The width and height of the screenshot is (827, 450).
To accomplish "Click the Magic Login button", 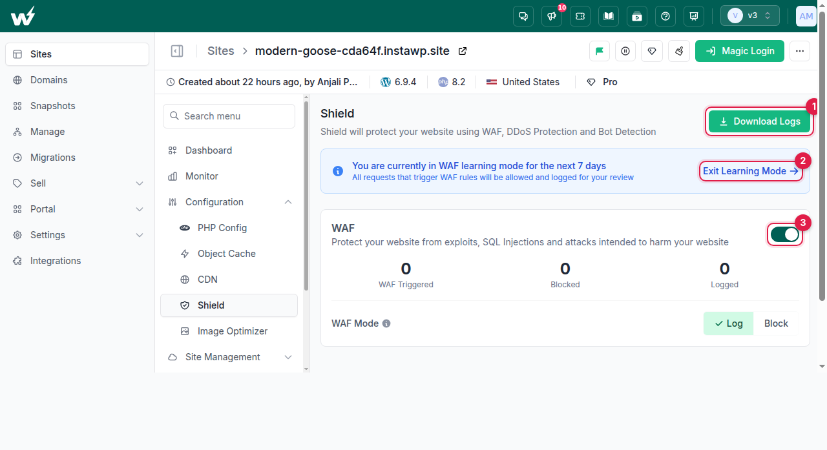I will click(x=740, y=51).
